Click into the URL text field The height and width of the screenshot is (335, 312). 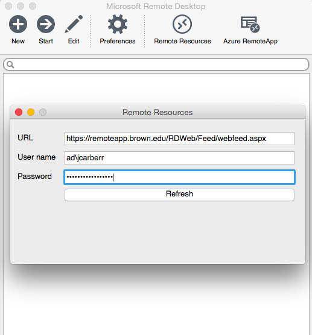click(179, 139)
